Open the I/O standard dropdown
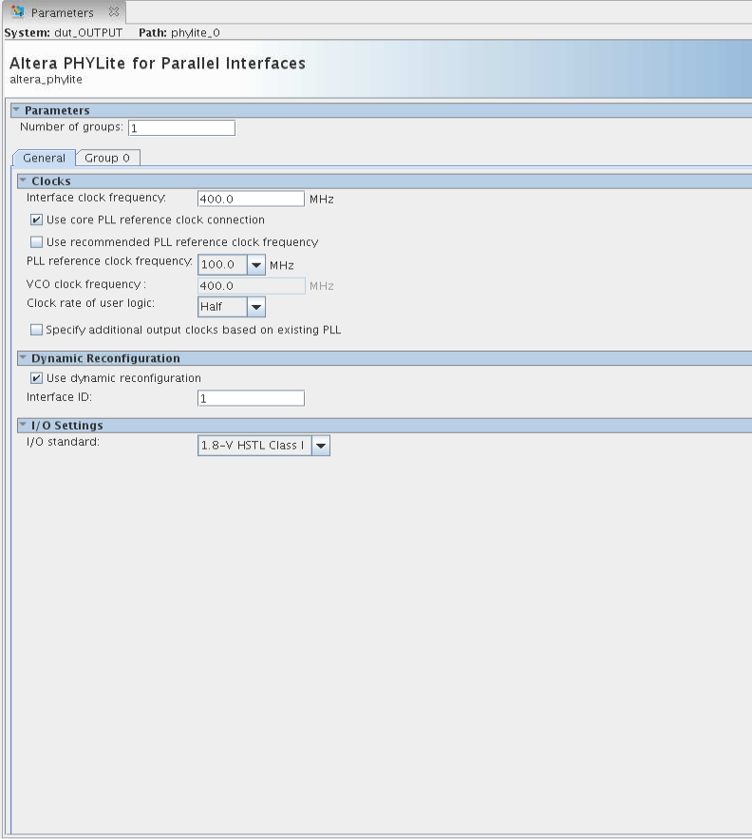The width and height of the screenshot is (752, 839). point(321,446)
